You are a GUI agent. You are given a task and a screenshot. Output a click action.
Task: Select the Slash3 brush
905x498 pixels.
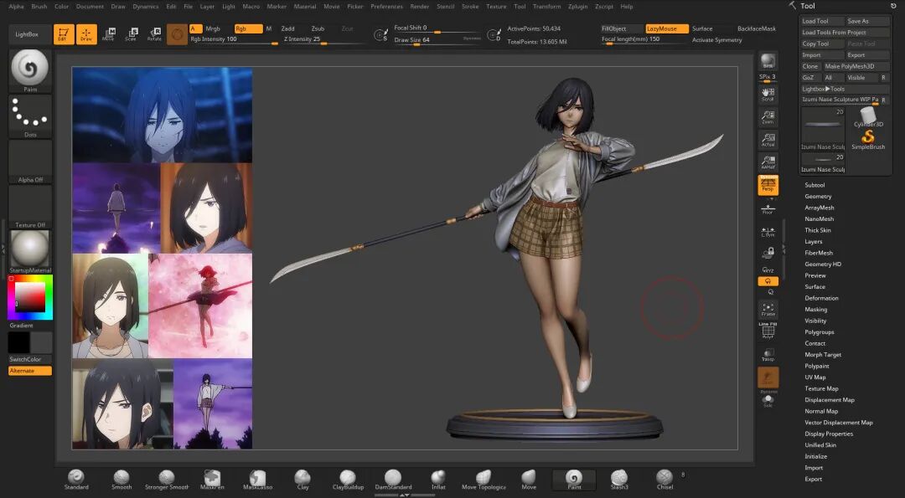click(x=619, y=480)
